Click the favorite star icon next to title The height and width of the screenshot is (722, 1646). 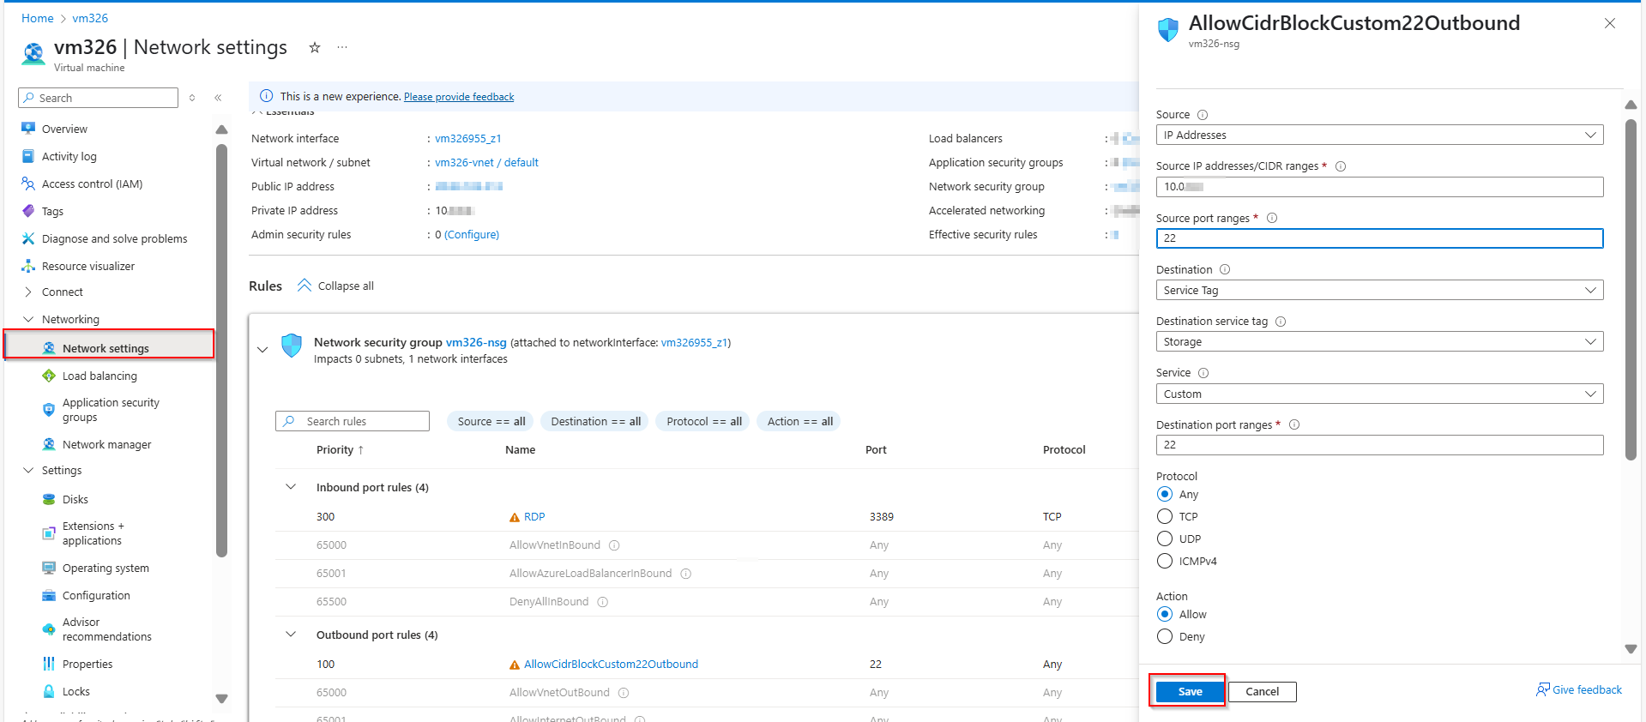pyautogui.click(x=315, y=48)
